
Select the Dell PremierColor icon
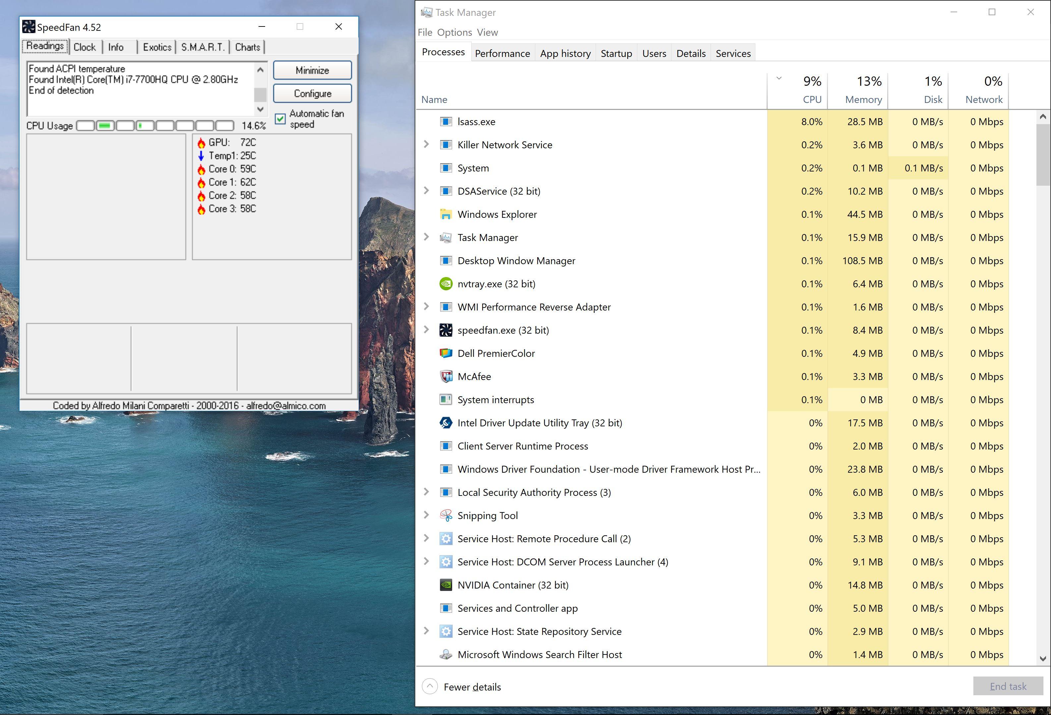tap(445, 353)
